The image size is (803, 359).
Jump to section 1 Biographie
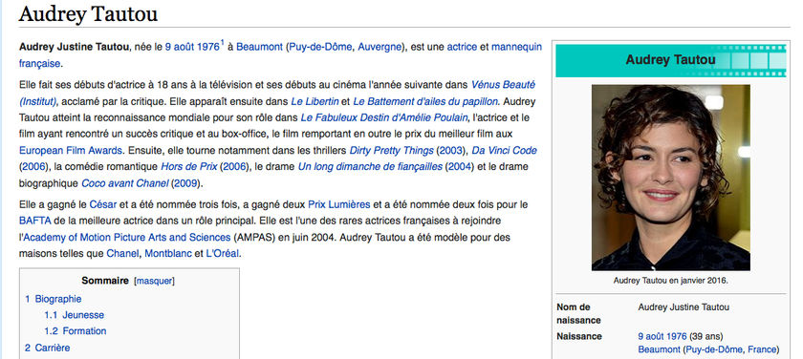54,299
